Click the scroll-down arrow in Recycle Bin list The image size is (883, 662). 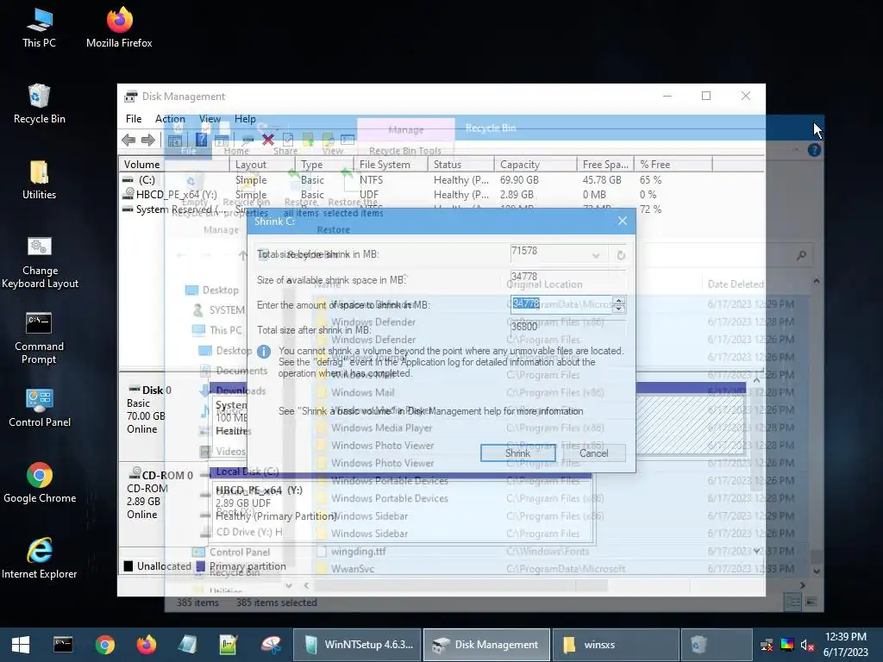[817, 571]
